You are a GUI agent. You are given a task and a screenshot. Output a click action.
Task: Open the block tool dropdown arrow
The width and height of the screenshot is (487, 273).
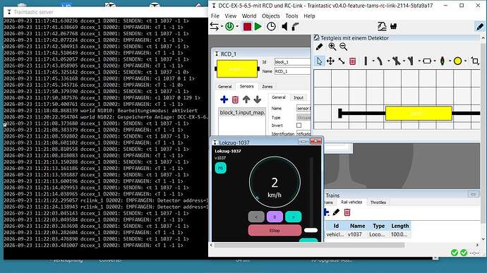[x=435, y=61]
